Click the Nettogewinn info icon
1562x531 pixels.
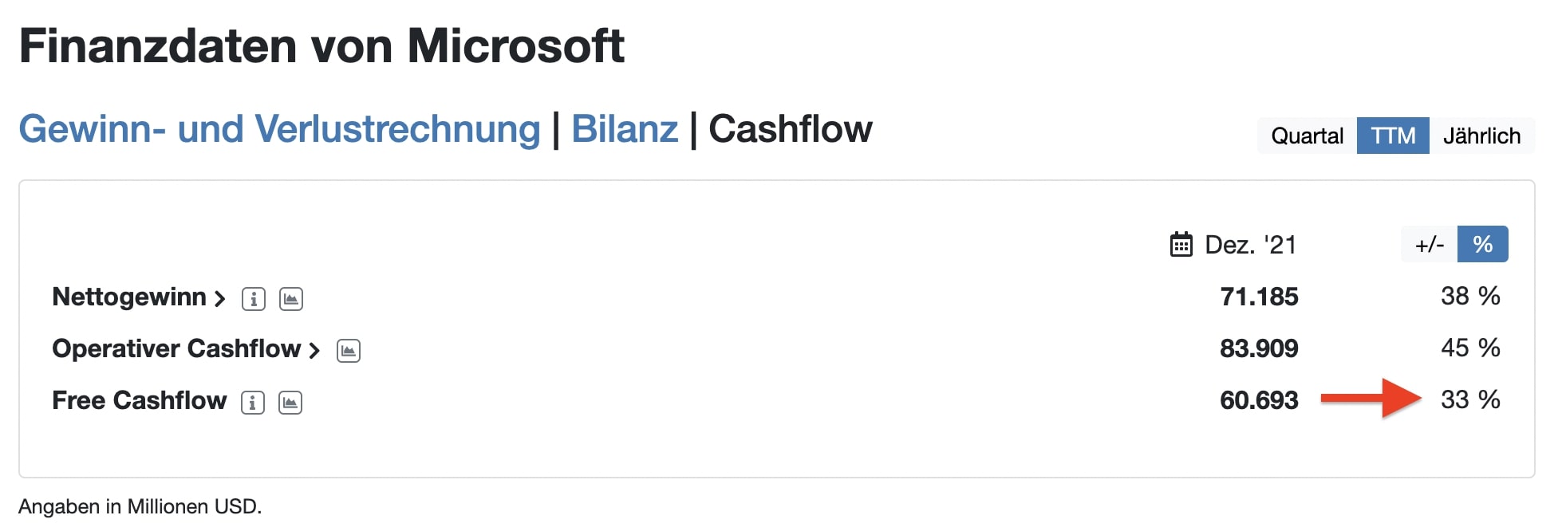click(253, 299)
